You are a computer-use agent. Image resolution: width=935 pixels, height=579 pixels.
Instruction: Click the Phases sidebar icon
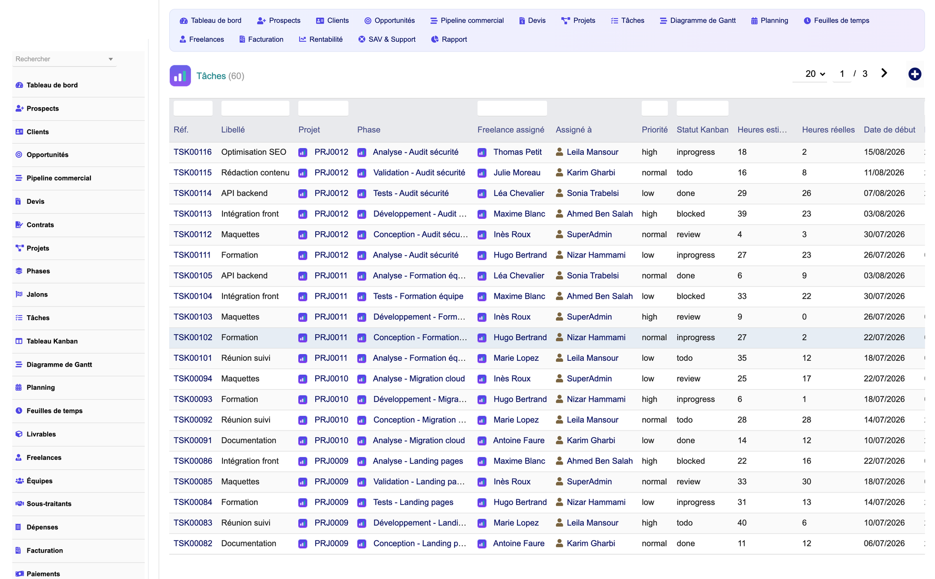(19, 271)
